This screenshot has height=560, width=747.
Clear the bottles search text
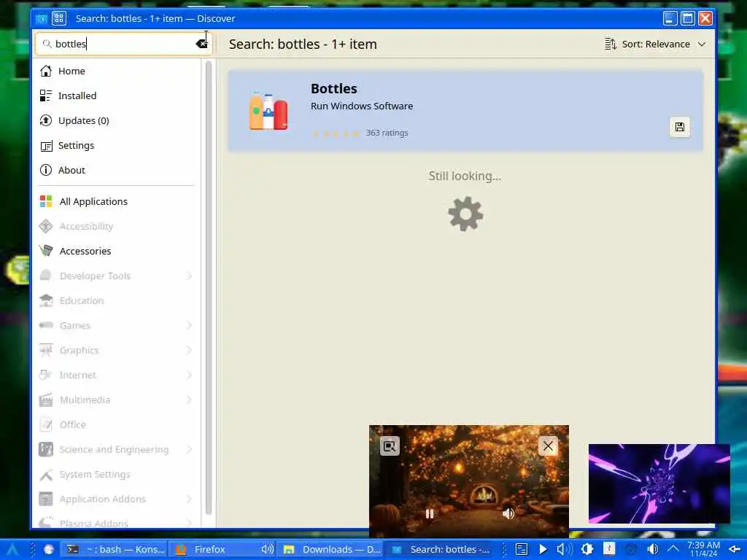click(201, 44)
